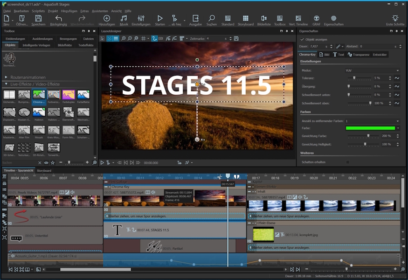The image size is (408, 280).
Task: Open Assistenten menu
Action: [100, 11]
